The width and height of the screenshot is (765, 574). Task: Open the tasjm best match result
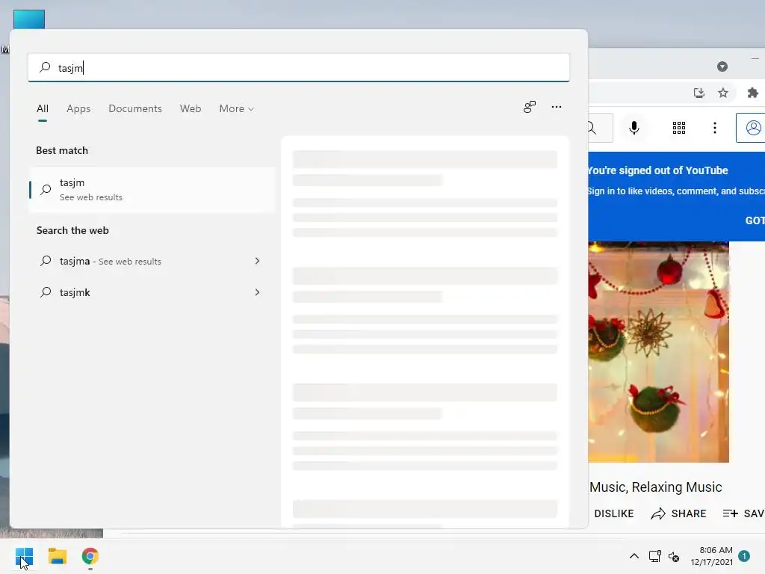(x=152, y=189)
